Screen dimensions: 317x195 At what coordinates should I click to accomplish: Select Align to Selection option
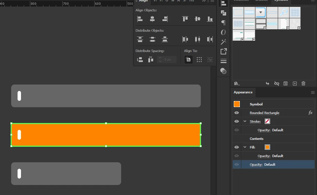(x=199, y=60)
